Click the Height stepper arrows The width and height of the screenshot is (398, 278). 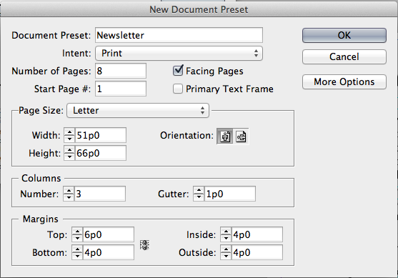(x=69, y=153)
